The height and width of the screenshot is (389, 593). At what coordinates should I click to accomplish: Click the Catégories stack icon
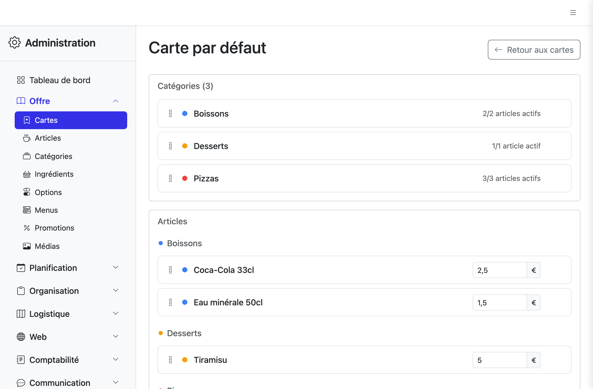point(27,156)
